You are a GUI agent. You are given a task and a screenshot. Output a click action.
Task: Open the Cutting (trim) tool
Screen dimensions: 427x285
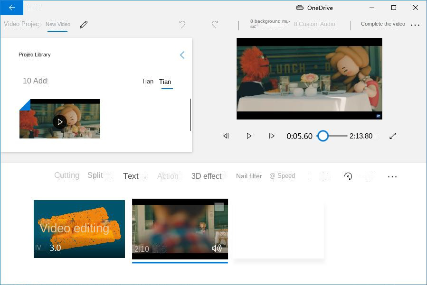coord(66,175)
